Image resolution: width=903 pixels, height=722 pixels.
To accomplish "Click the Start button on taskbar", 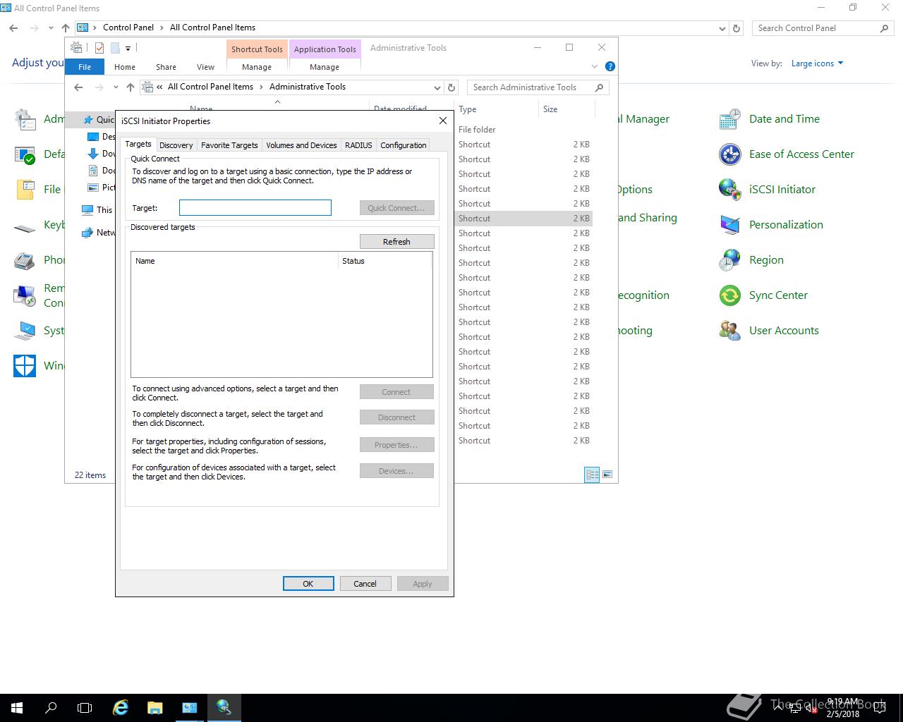I will tap(17, 707).
